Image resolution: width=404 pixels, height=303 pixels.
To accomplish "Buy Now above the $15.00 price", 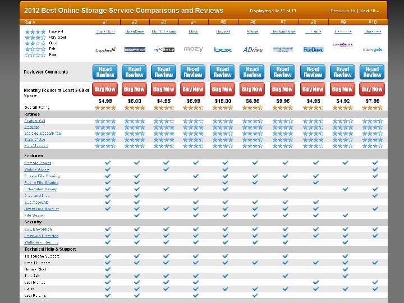I will pos(222,89).
